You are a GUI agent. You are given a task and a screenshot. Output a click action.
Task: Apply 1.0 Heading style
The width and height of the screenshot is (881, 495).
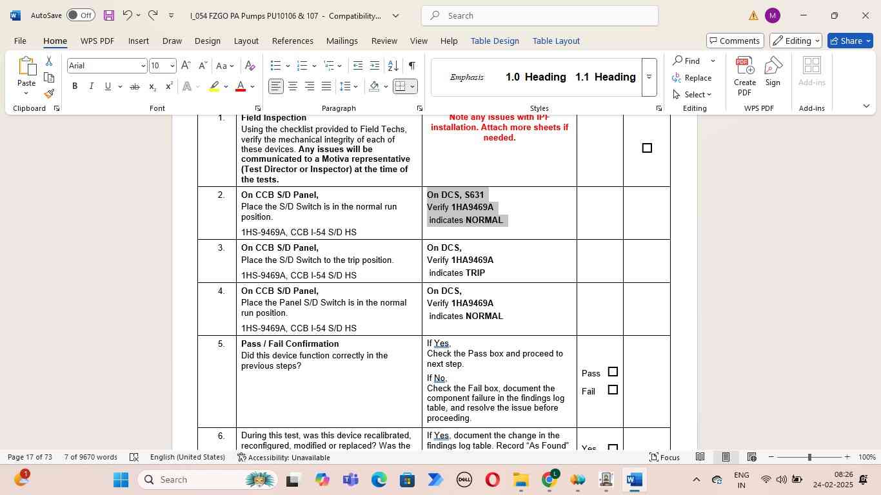(x=535, y=77)
